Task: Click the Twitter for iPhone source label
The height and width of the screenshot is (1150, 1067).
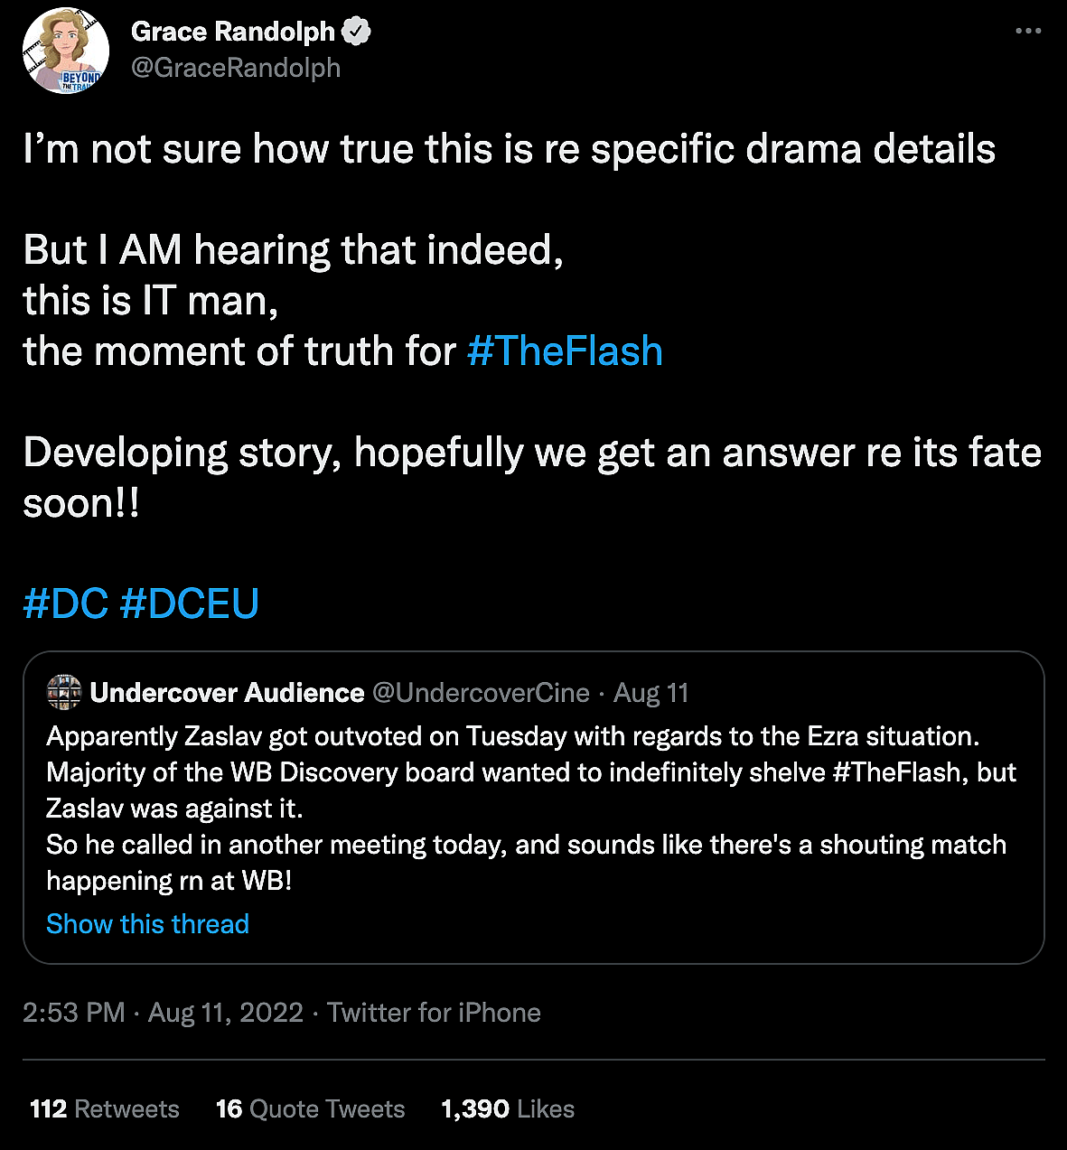Action: point(434,1013)
